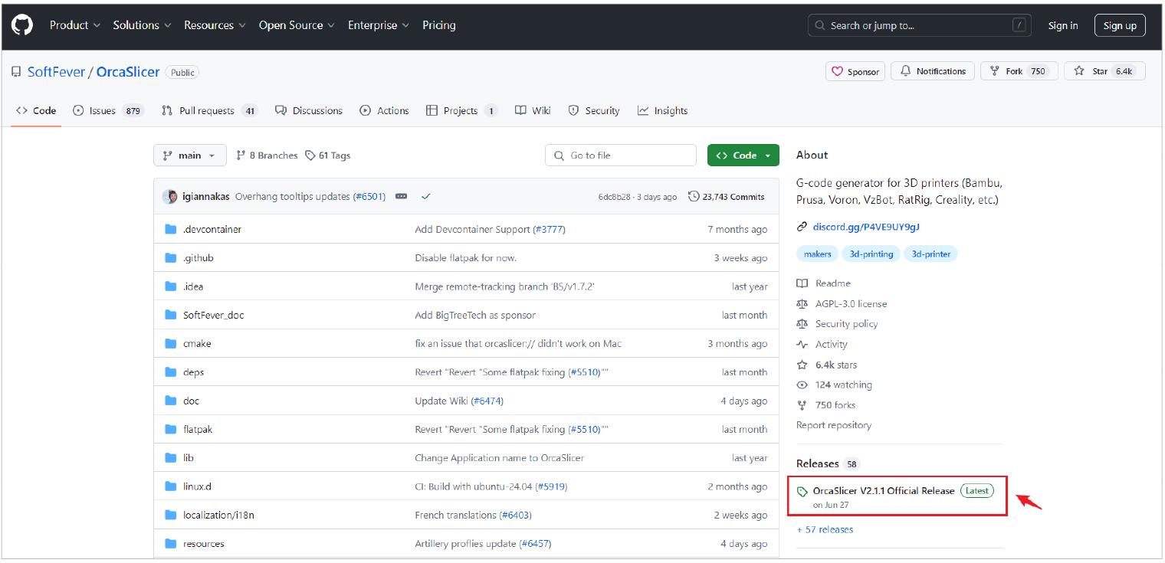Open the Projects tab

tap(461, 111)
